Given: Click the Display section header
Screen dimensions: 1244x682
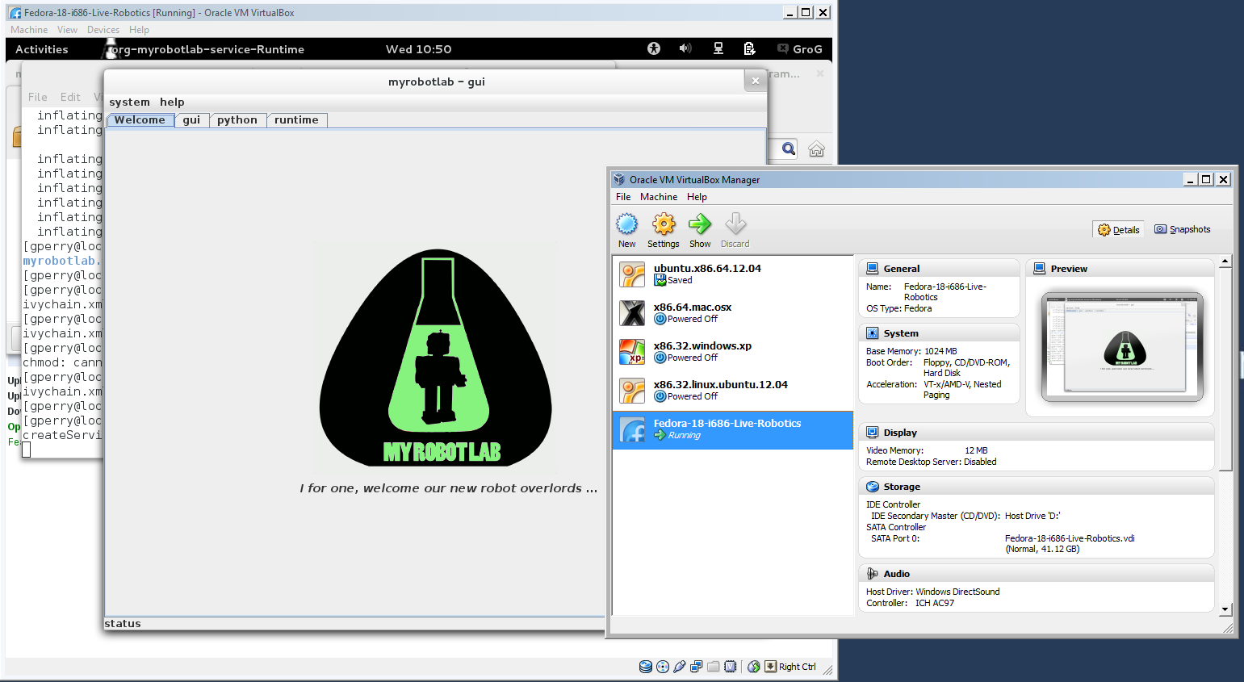Looking at the screenshot, I should tap(1037, 432).
